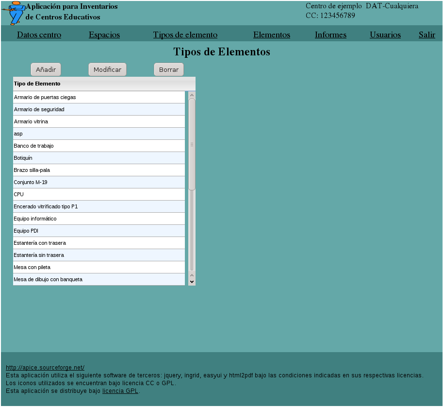
Task: Select Encerado vitrificado tipo P1 row
Action: [x=99, y=207]
